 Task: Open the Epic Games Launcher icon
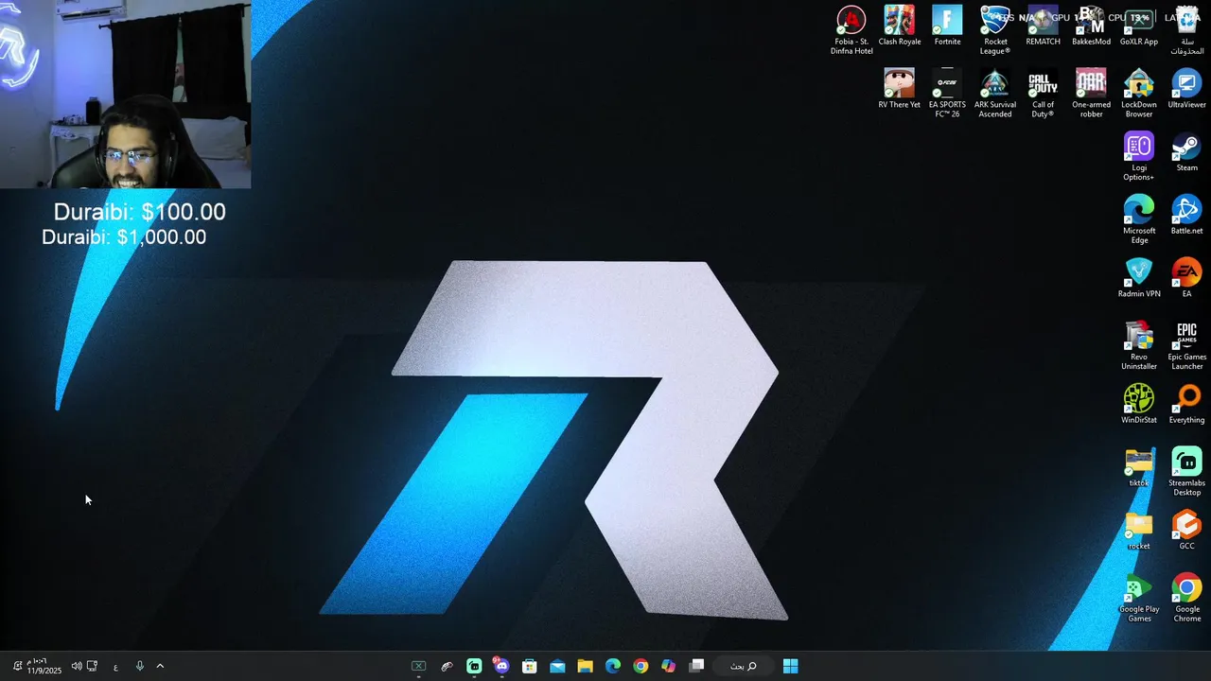pyautogui.click(x=1186, y=345)
